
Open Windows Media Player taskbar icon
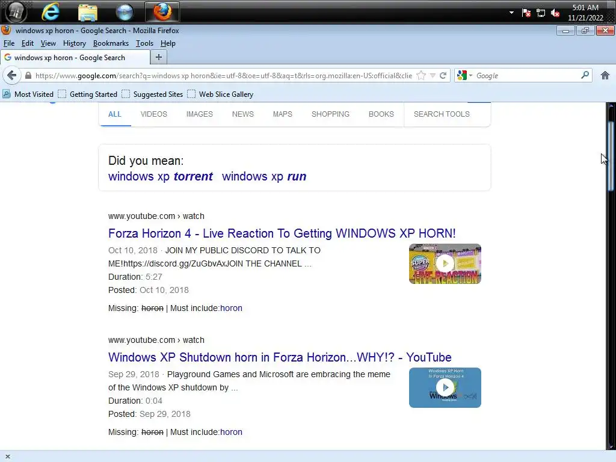pyautogui.click(x=125, y=12)
